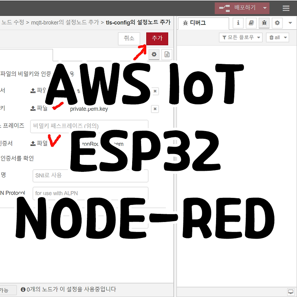Open the node description document icon
Image resolution: width=297 pixels, height=297 pixels.
tap(167, 54)
